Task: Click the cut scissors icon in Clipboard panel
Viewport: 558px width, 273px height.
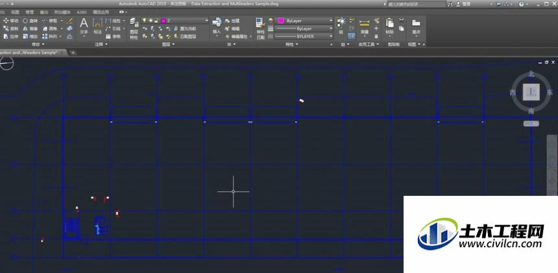Action: (x=402, y=20)
